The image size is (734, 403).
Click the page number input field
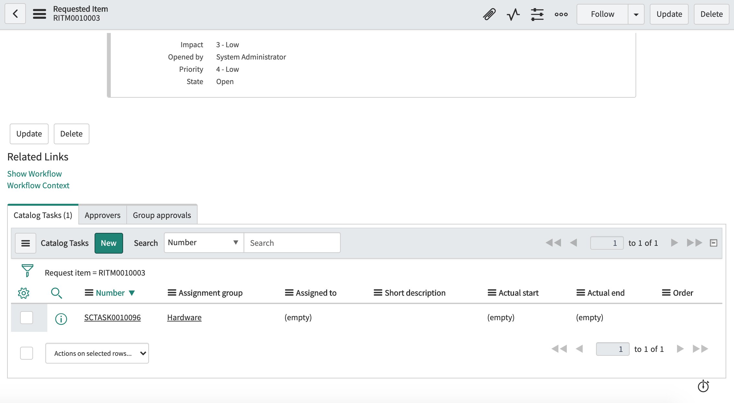(x=607, y=243)
